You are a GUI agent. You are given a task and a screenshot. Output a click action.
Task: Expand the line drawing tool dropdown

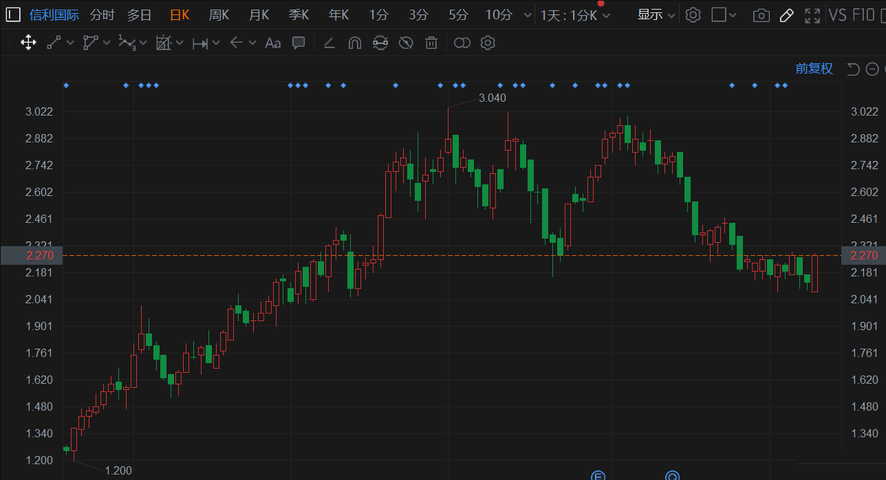(x=69, y=43)
